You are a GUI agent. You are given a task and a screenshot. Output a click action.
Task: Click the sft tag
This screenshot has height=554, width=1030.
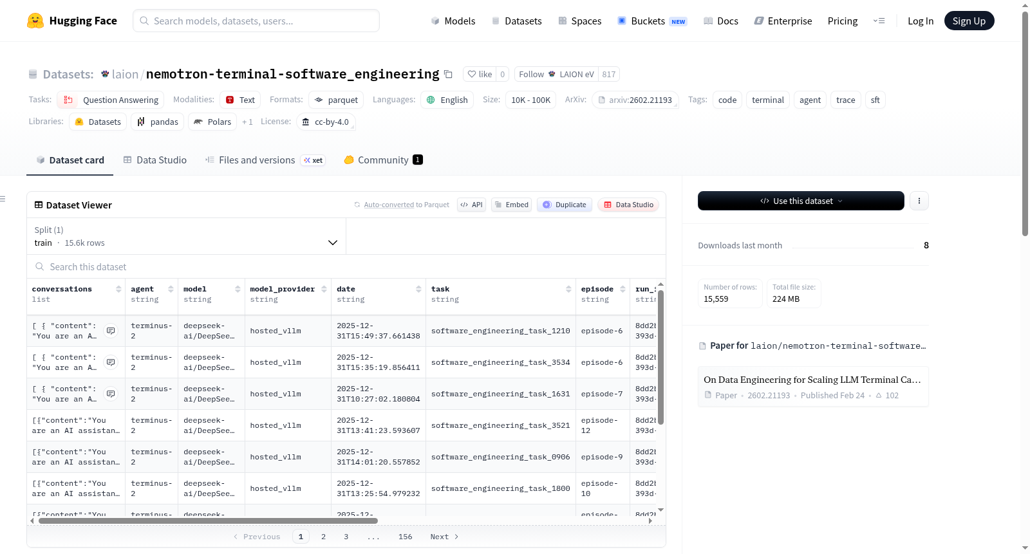pyautogui.click(x=875, y=100)
